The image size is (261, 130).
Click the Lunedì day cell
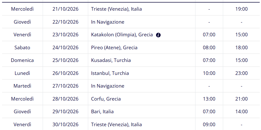click(22, 73)
